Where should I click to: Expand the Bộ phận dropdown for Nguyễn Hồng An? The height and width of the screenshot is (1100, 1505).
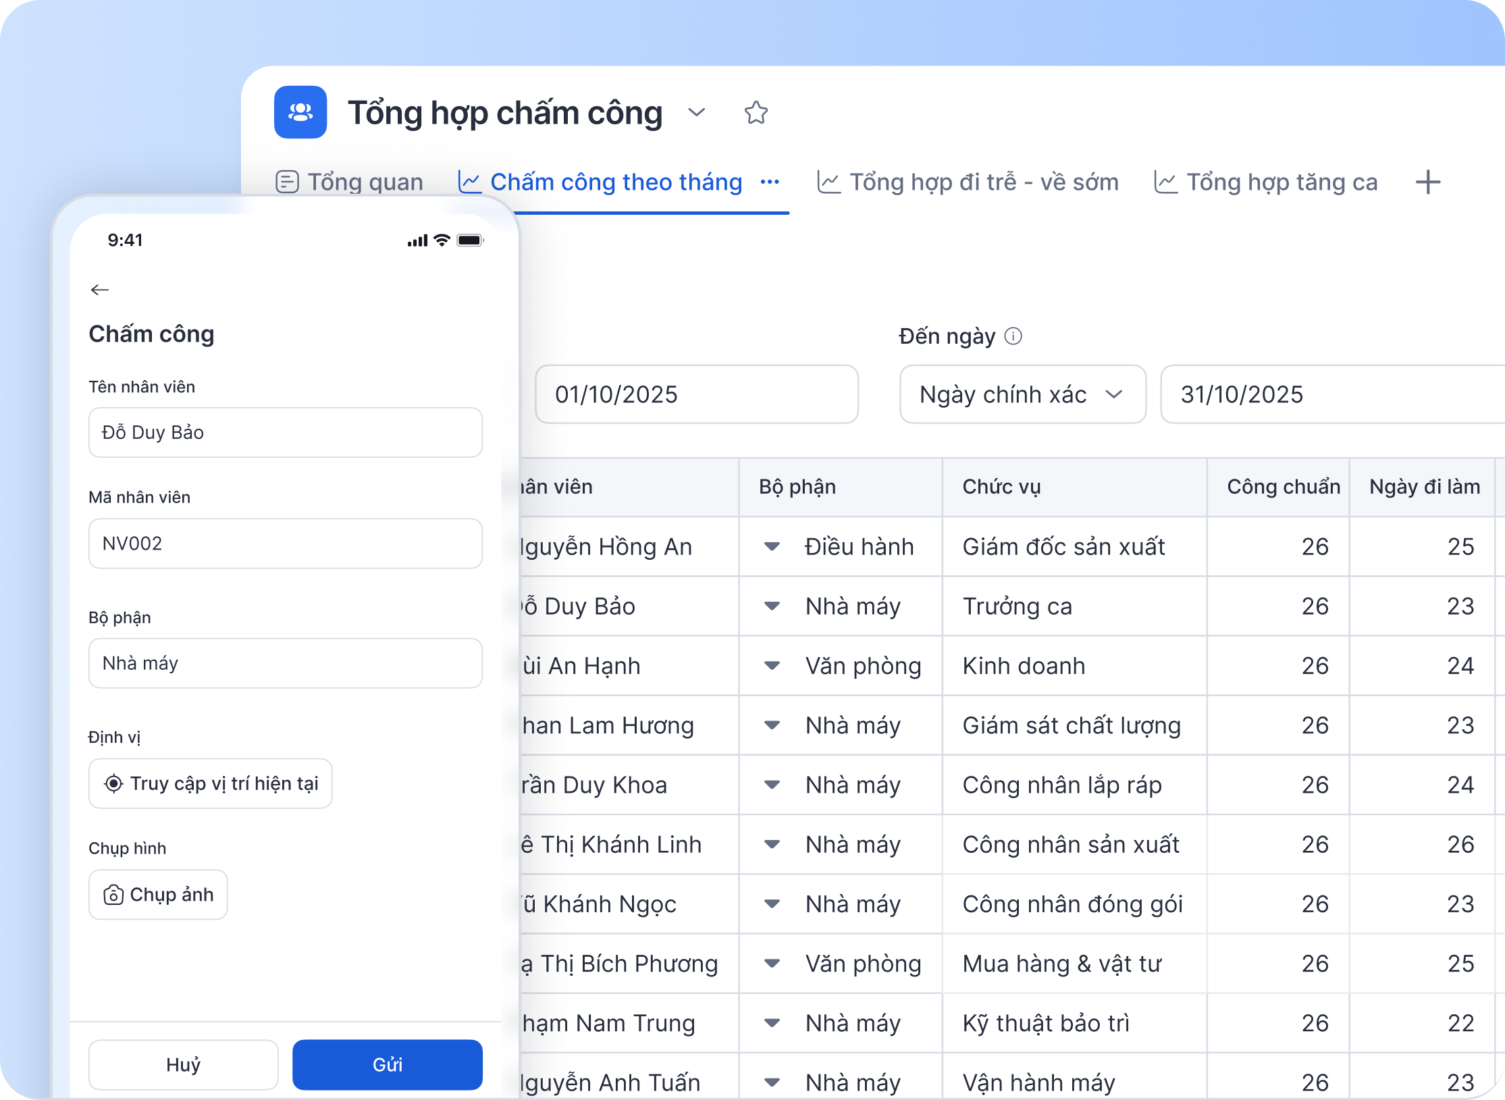pos(772,547)
